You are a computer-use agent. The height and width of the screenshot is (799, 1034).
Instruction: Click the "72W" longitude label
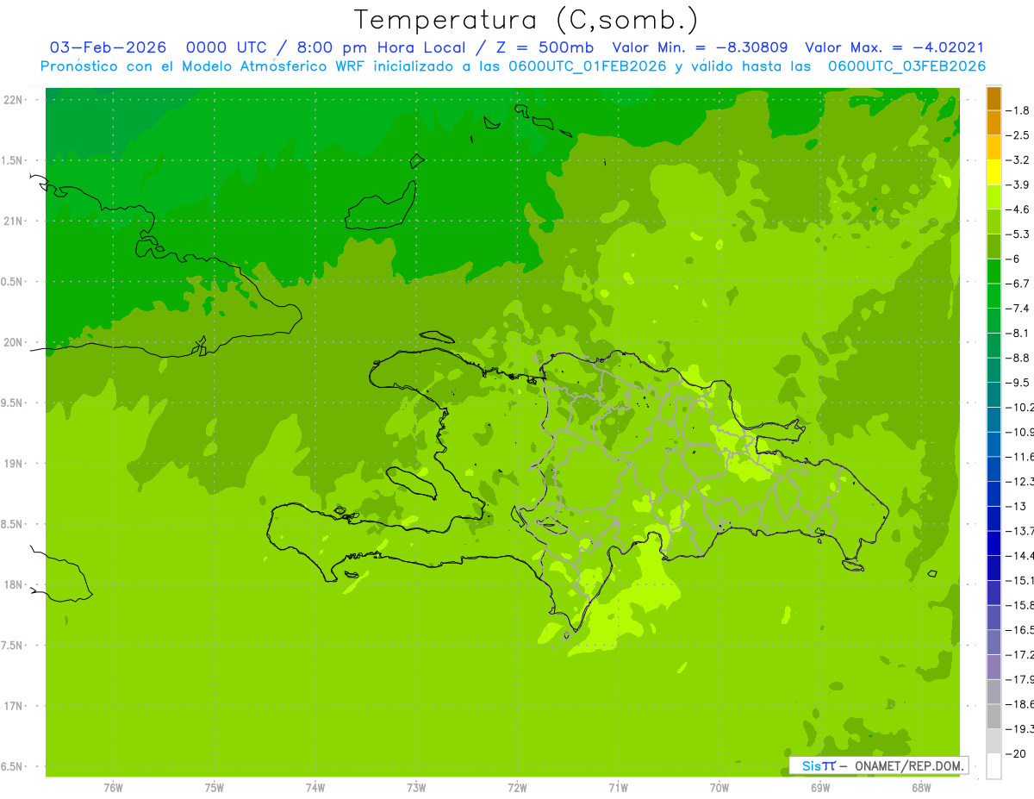click(x=517, y=789)
